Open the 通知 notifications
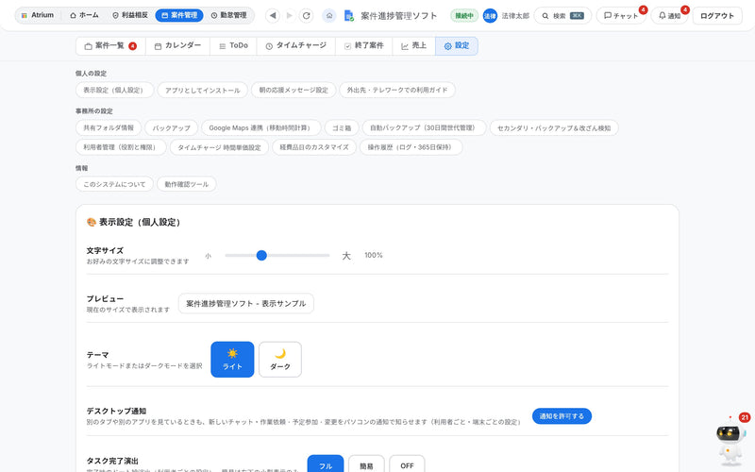 [670, 16]
